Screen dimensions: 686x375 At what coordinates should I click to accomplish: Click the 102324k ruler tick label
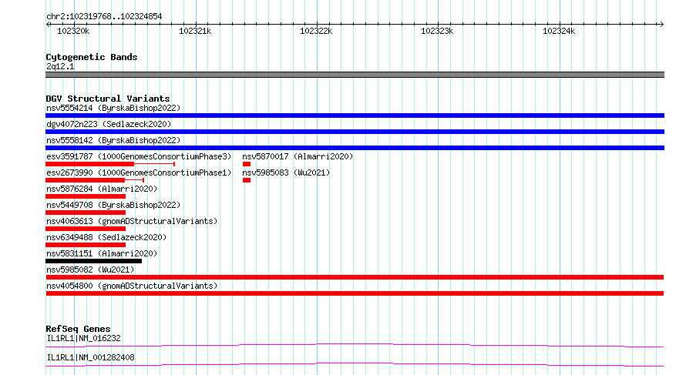pyautogui.click(x=559, y=31)
